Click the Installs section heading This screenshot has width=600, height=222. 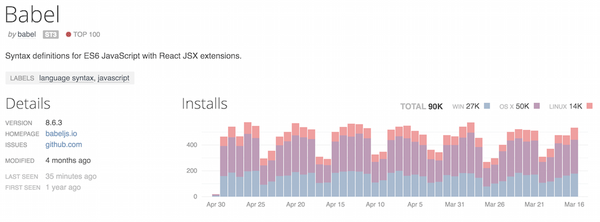point(204,103)
